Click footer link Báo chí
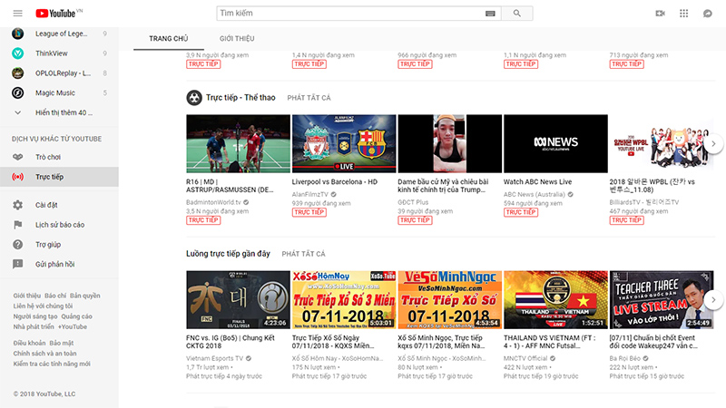The image size is (726, 408). tap(55, 296)
